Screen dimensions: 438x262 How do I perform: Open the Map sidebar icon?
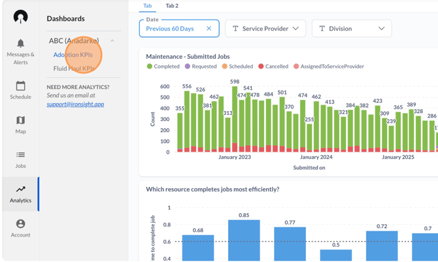click(x=20, y=120)
